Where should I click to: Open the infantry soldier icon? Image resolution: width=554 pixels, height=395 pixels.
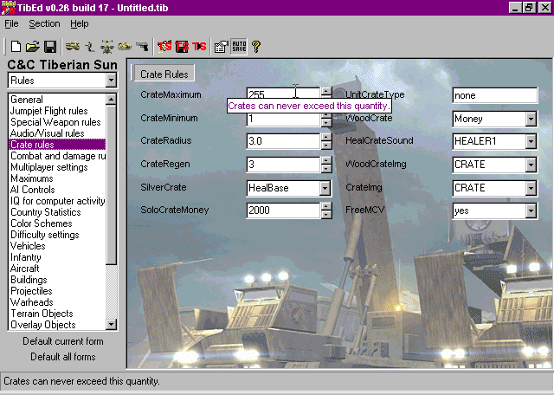[90, 46]
